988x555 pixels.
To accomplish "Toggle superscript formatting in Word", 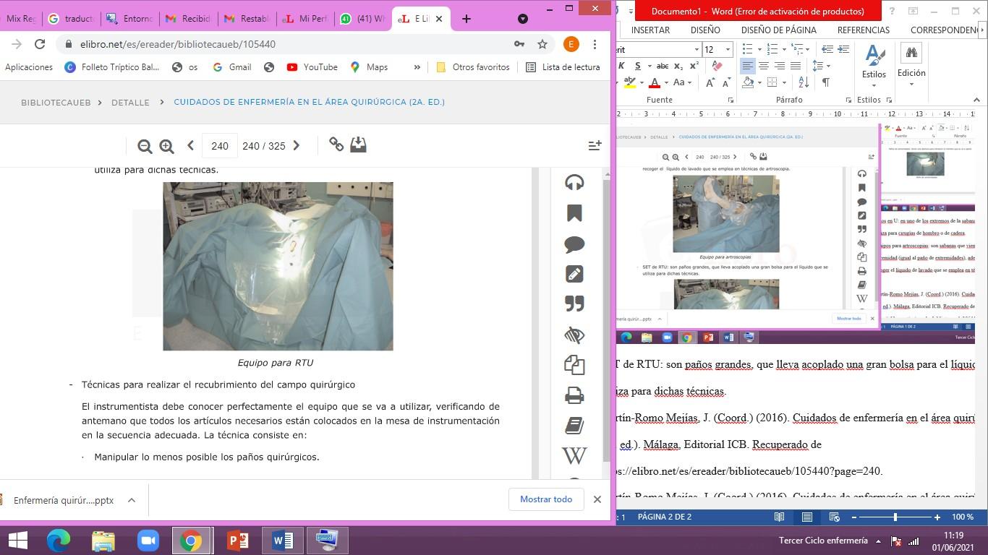I will (x=694, y=66).
